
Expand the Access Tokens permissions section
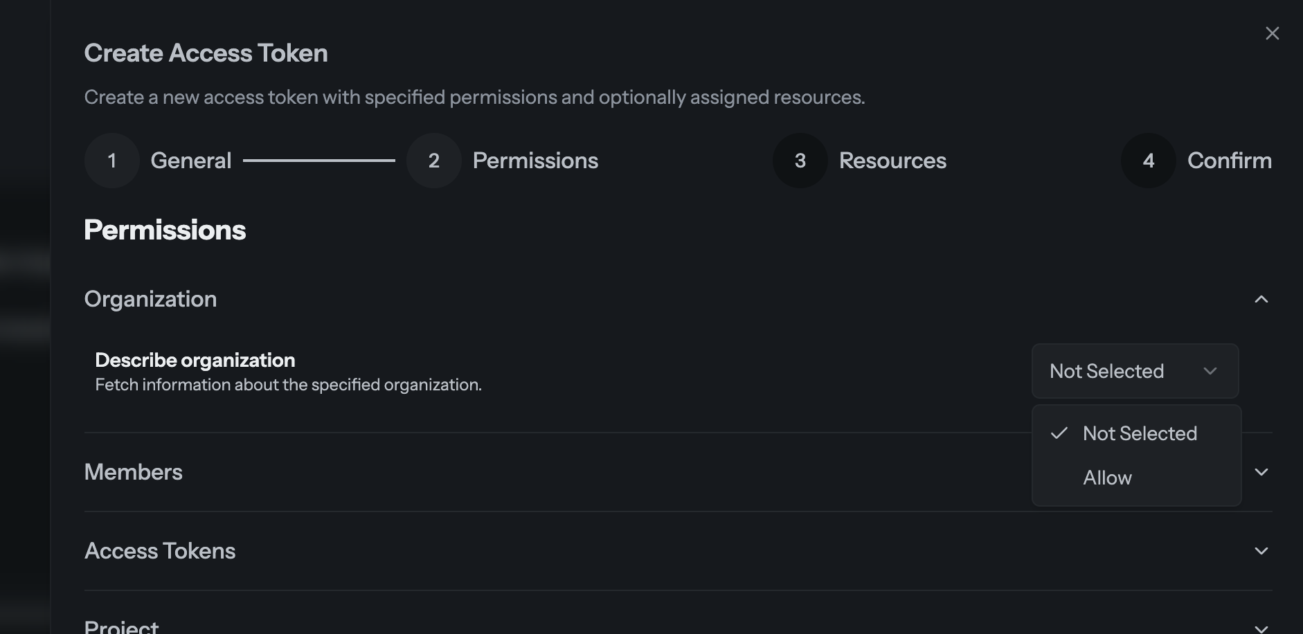point(1260,550)
